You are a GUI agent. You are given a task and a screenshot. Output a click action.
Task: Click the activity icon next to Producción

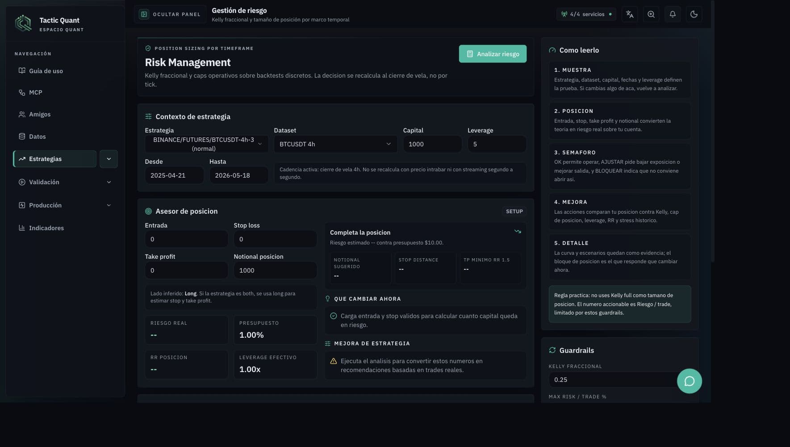coord(22,205)
